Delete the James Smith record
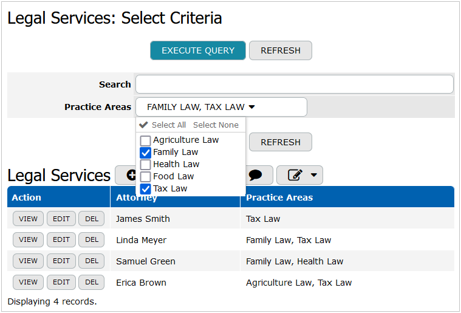Screen dimensions: 461x313 click(92, 219)
